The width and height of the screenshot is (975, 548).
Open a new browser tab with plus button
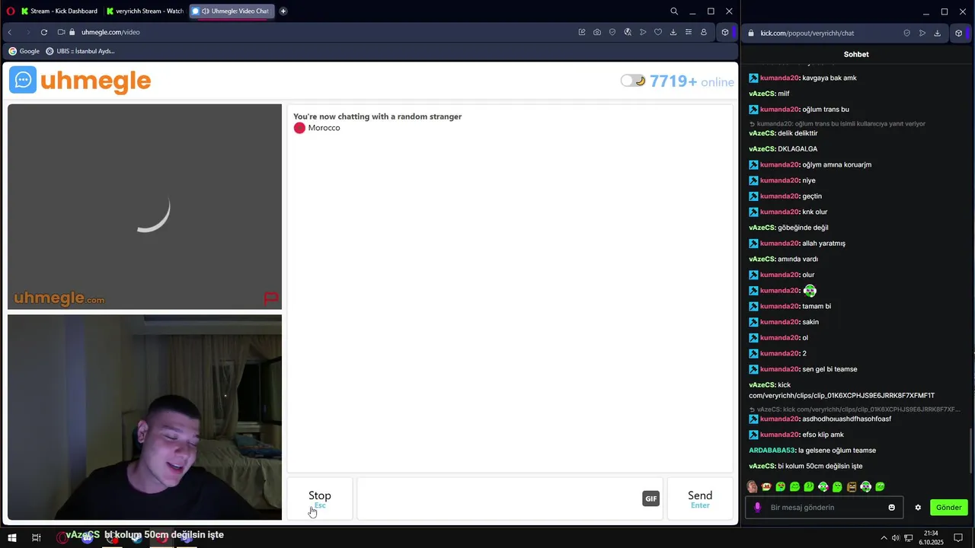(x=283, y=11)
